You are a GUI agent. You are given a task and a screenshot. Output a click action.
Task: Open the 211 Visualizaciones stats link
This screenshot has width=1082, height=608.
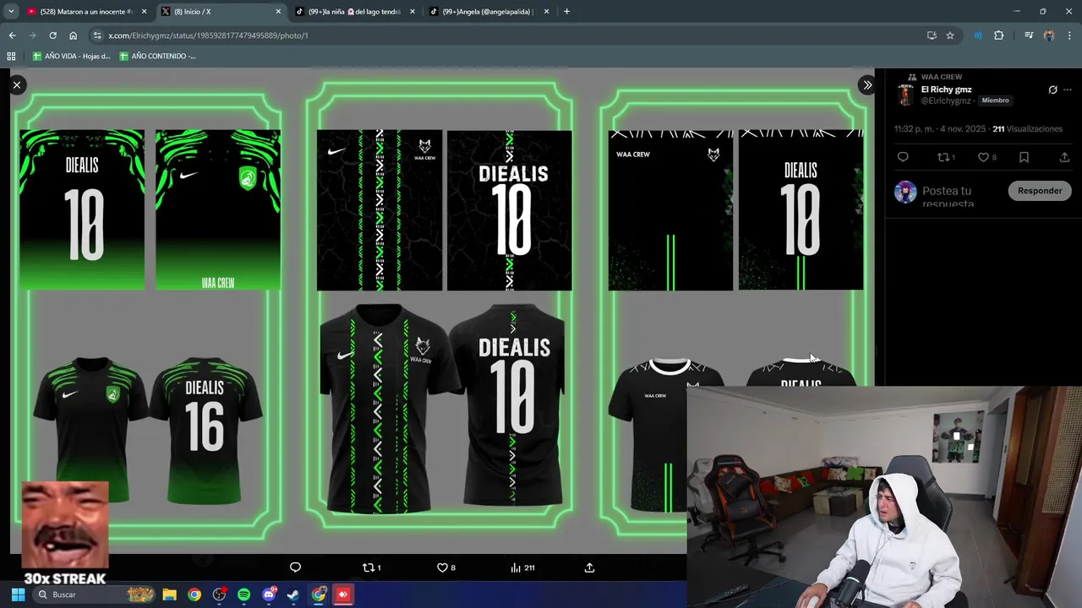coord(1027,129)
